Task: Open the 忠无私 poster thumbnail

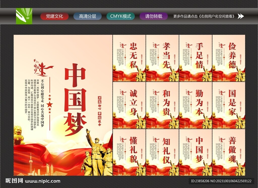Action: tap(129, 58)
